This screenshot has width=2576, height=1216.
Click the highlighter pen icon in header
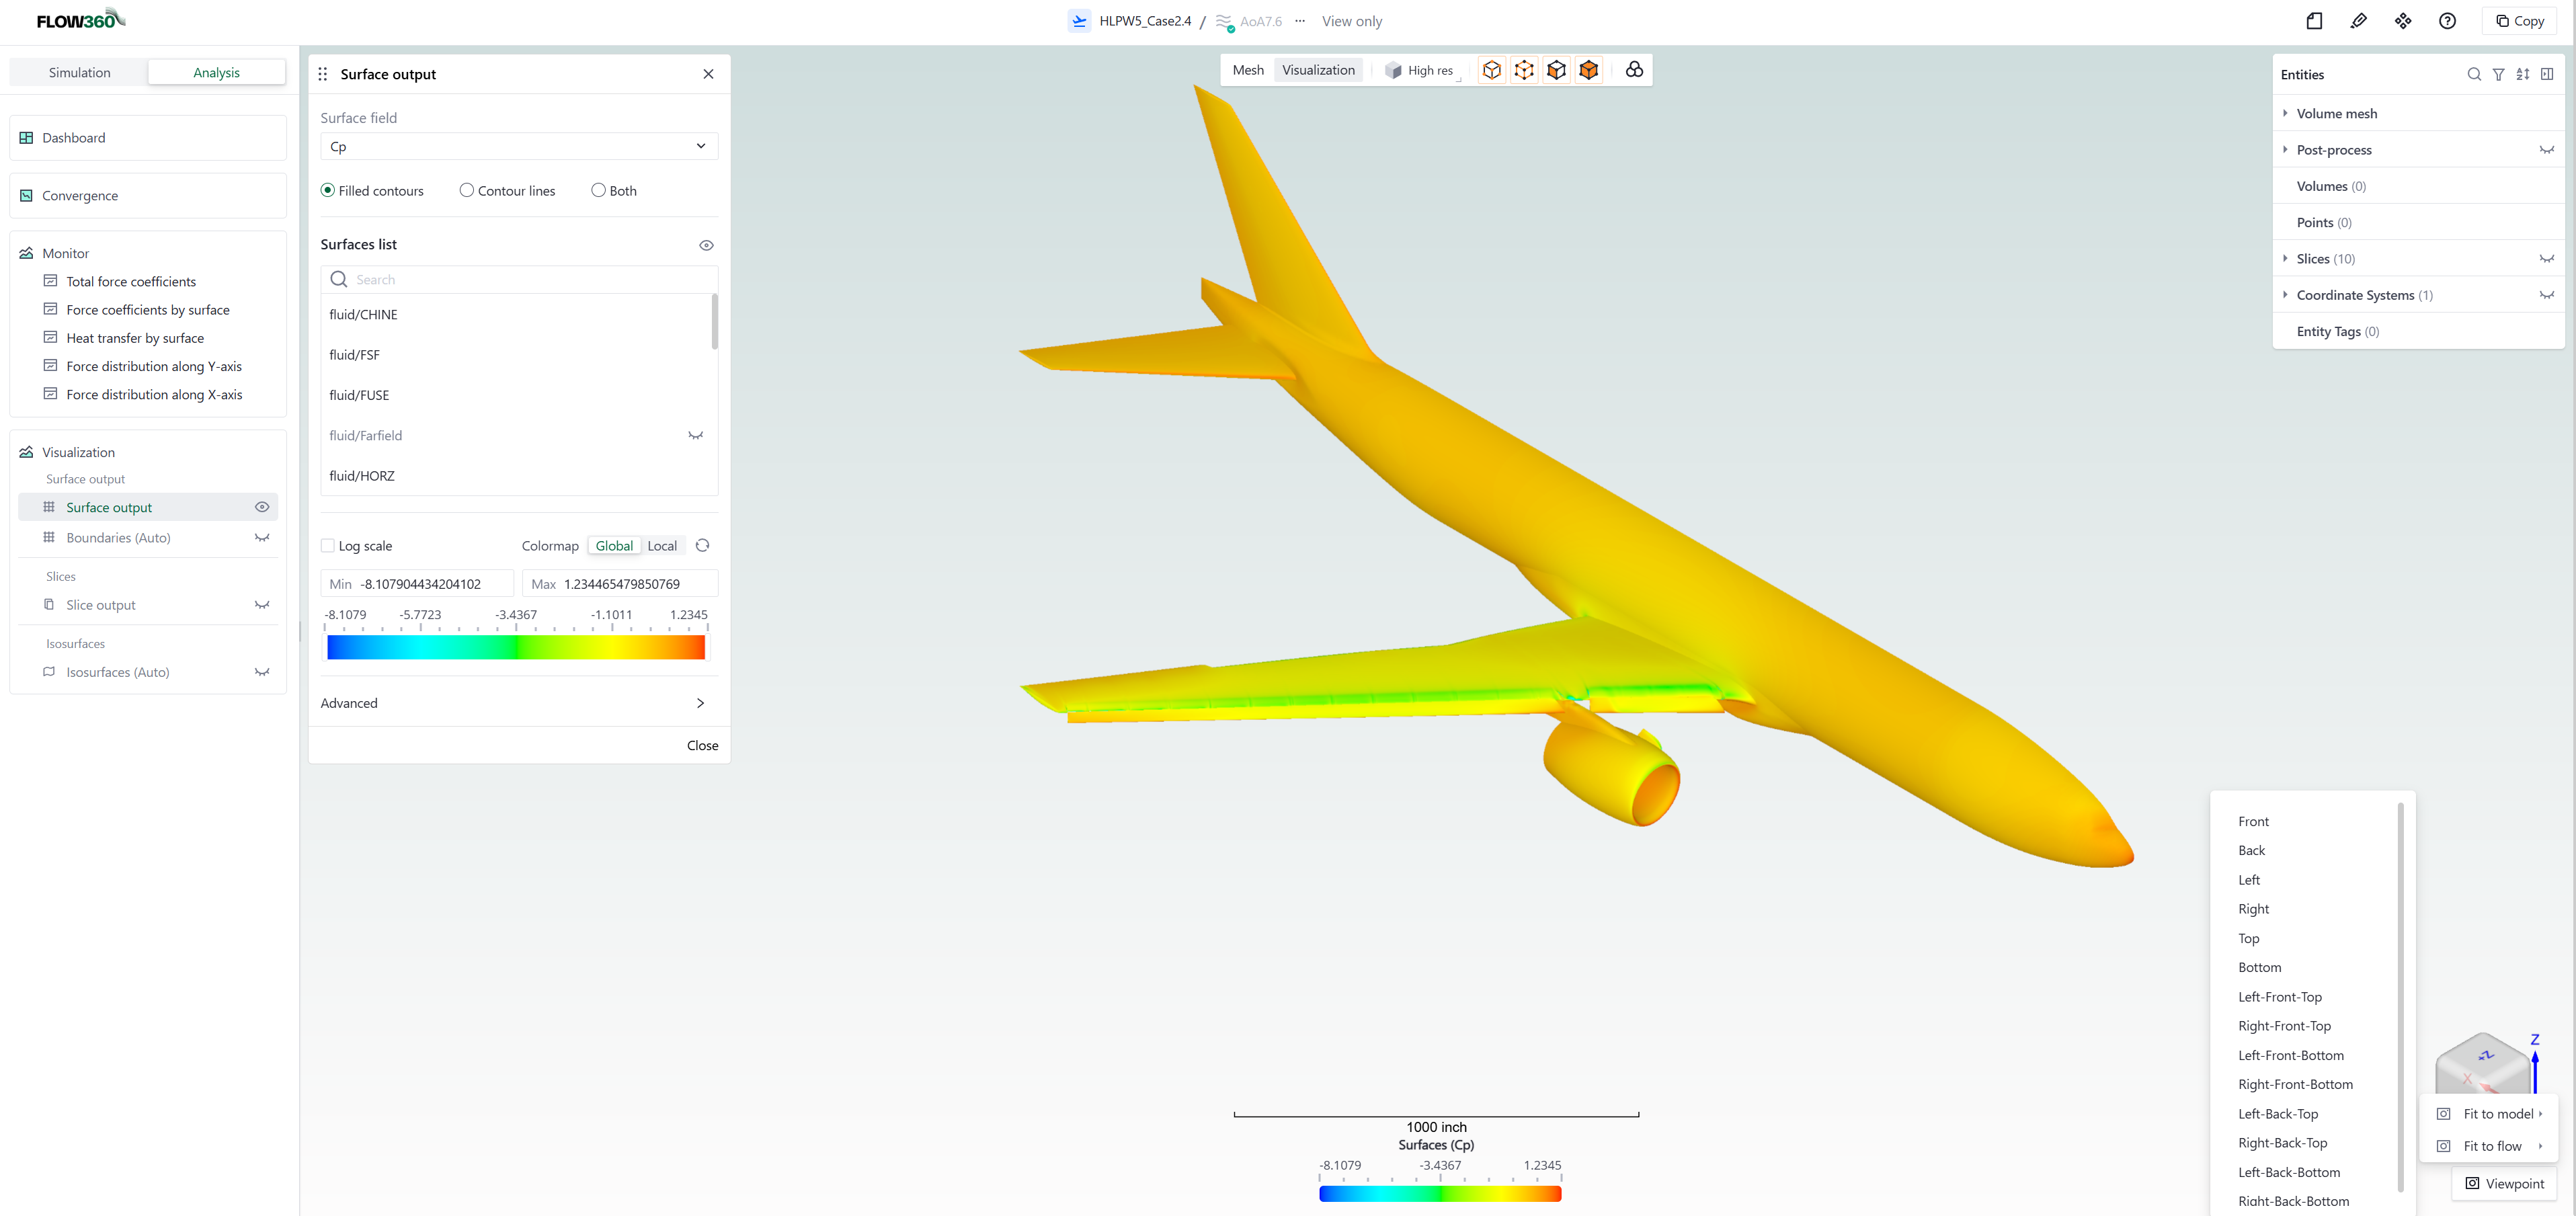pos(2358,21)
